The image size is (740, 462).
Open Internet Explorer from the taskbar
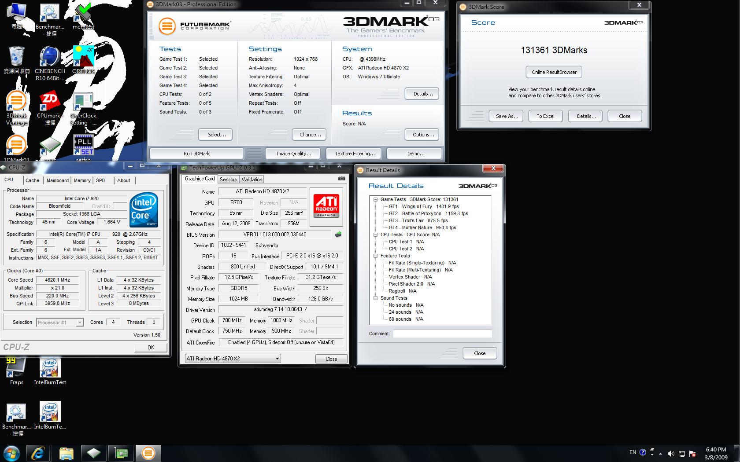point(38,453)
